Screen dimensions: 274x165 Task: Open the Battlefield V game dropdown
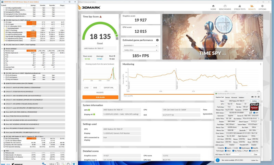point(140,45)
